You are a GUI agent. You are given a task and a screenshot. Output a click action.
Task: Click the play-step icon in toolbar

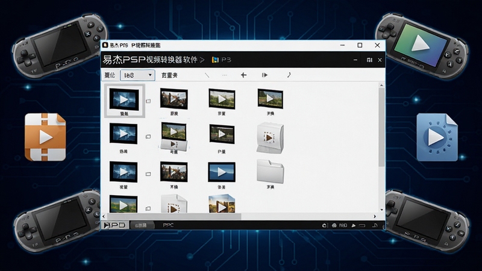pyautogui.click(x=264, y=75)
